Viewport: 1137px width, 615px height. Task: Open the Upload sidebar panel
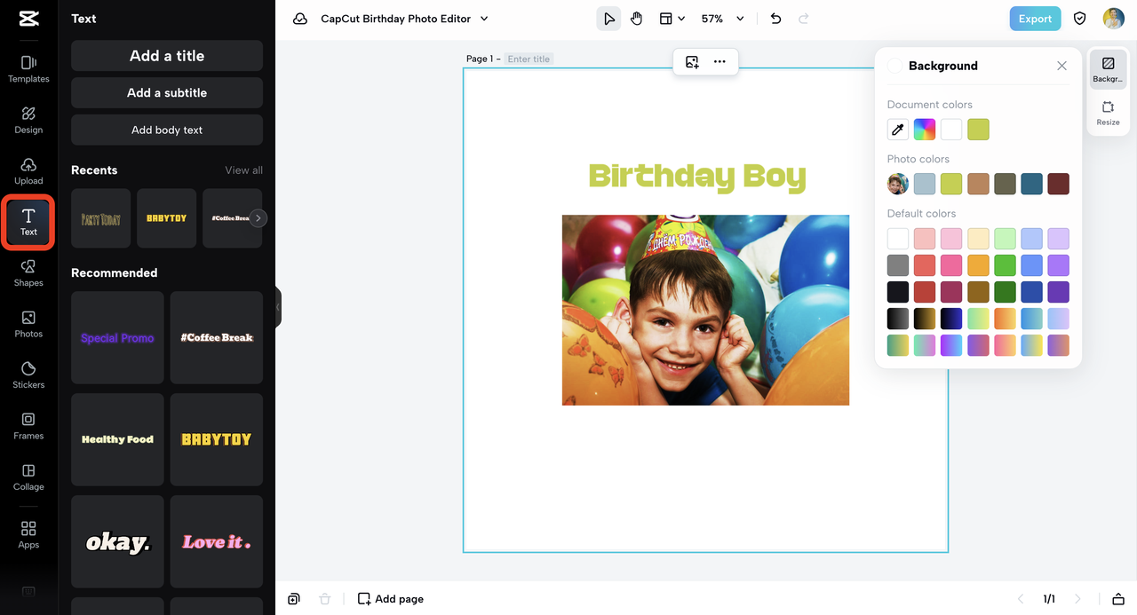(28, 171)
